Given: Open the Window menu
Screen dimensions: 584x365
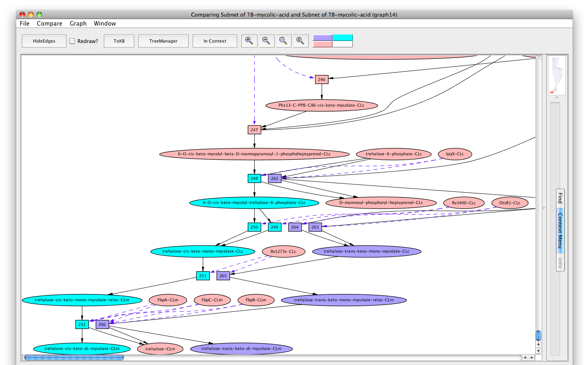Looking at the screenshot, I should (105, 24).
